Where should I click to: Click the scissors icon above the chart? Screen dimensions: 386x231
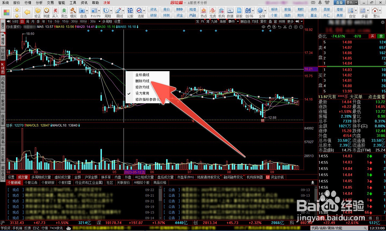[x=285, y=27]
